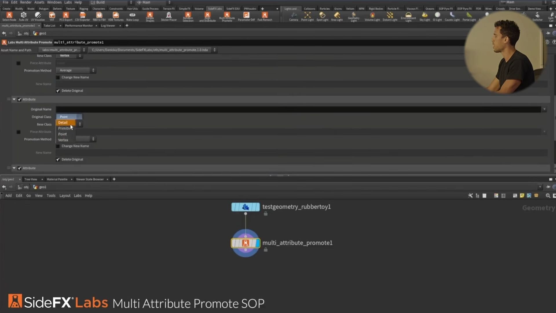Launch Multi Attribute Promote shelf tool

[x=227, y=17]
